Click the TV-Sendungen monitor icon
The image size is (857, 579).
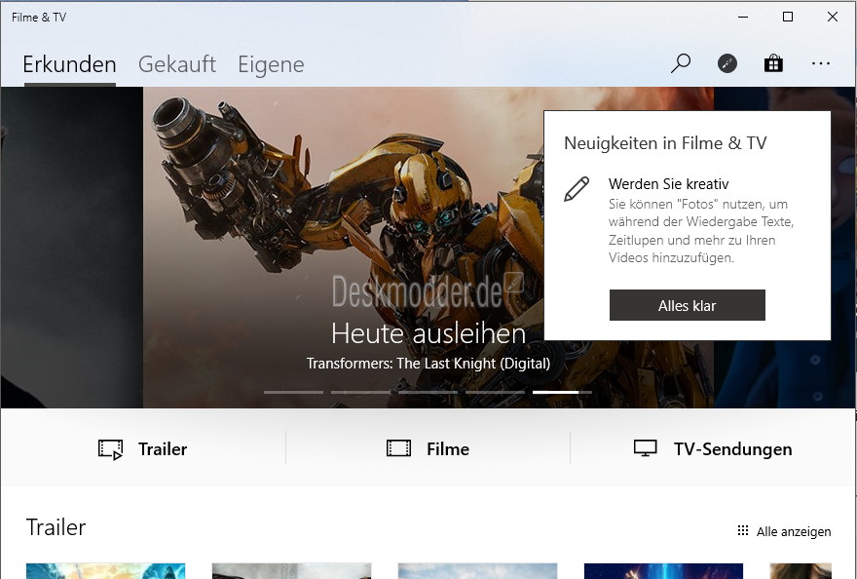pos(645,448)
